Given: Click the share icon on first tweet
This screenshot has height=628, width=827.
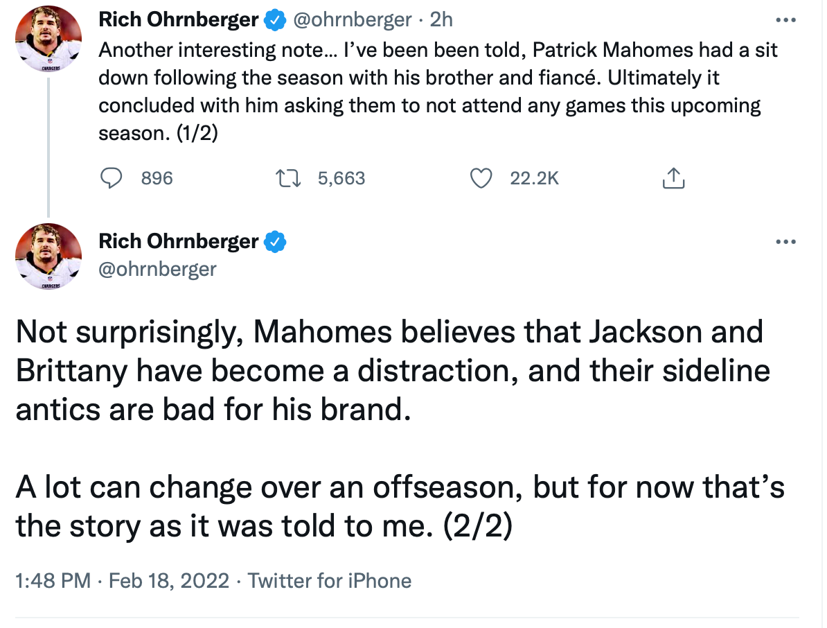Looking at the screenshot, I should pyautogui.click(x=673, y=179).
